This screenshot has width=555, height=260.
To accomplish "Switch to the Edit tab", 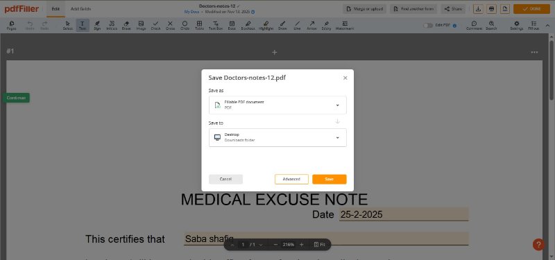I will point(55,9).
